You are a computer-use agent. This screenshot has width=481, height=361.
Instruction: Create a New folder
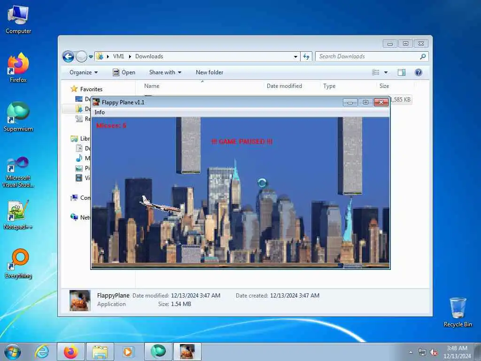(x=209, y=72)
